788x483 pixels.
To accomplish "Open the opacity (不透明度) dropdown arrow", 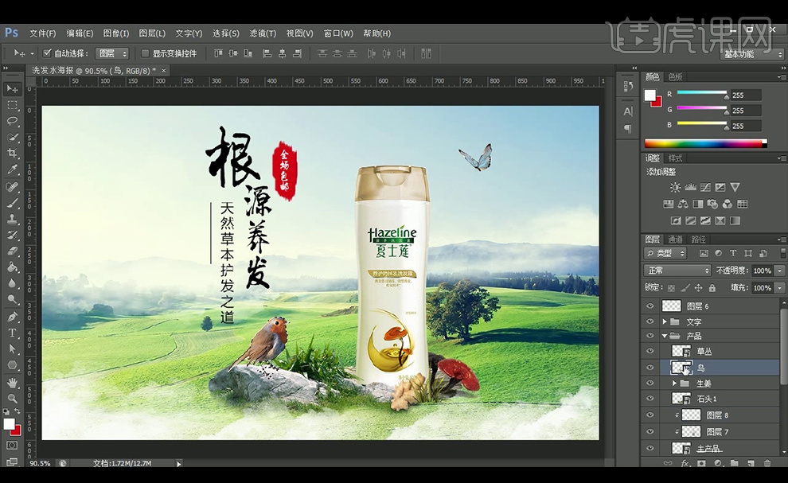I will (x=779, y=271).
